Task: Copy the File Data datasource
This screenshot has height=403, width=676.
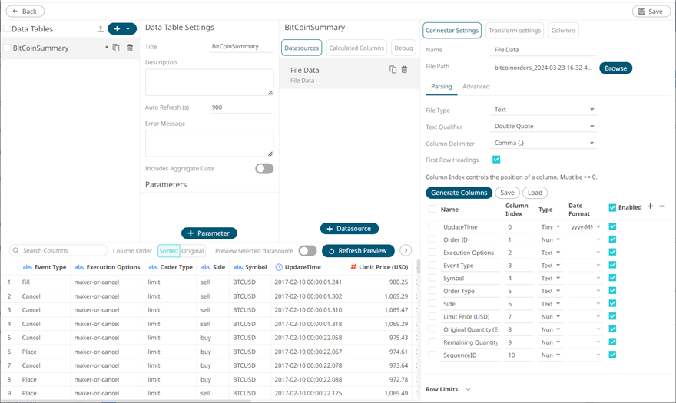Action: pos(393,70)
